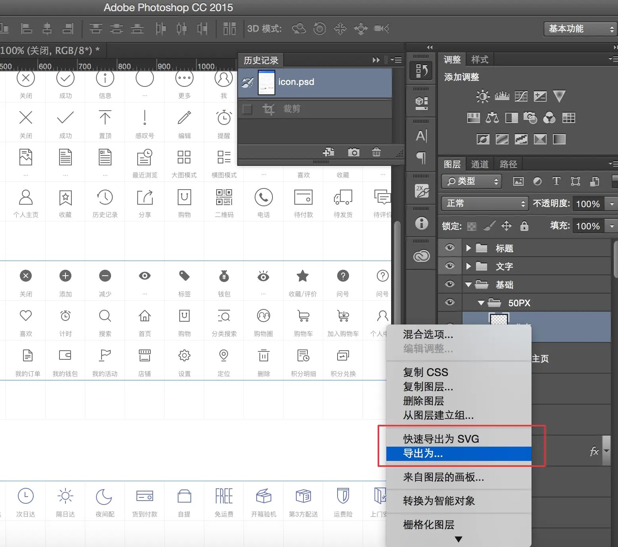The height and width of the screenshot is (547, 618).
Task: Toggle filter for pixel layers
Action: (x=518, y=181)
